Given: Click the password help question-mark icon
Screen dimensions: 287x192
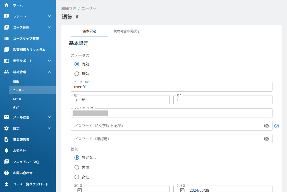Looking at the screenshot, I should click(x=277, y=126).
